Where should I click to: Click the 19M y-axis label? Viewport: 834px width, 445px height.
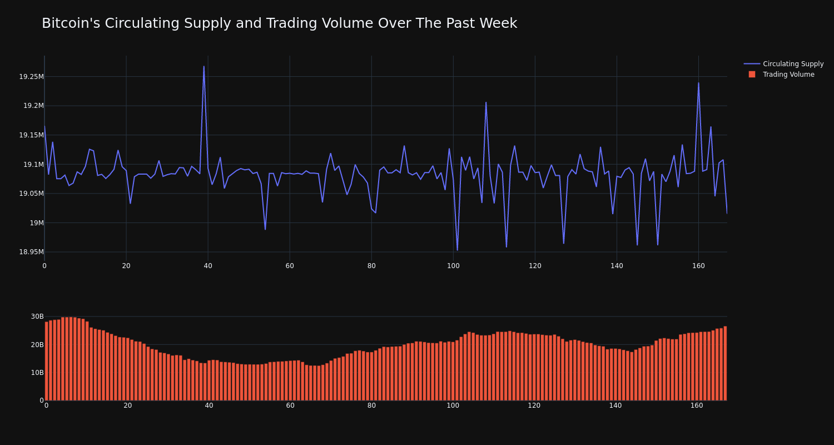click(x=37, y=223)
